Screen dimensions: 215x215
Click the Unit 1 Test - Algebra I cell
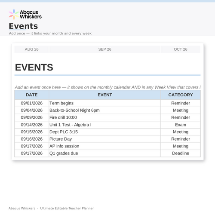(105, 125)
